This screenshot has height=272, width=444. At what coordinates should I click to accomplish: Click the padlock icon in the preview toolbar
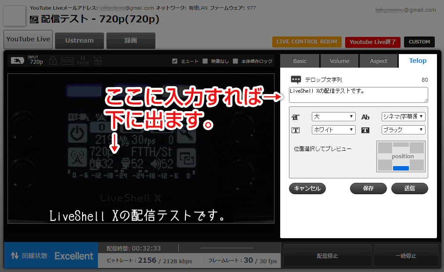[x=53, y=61]
